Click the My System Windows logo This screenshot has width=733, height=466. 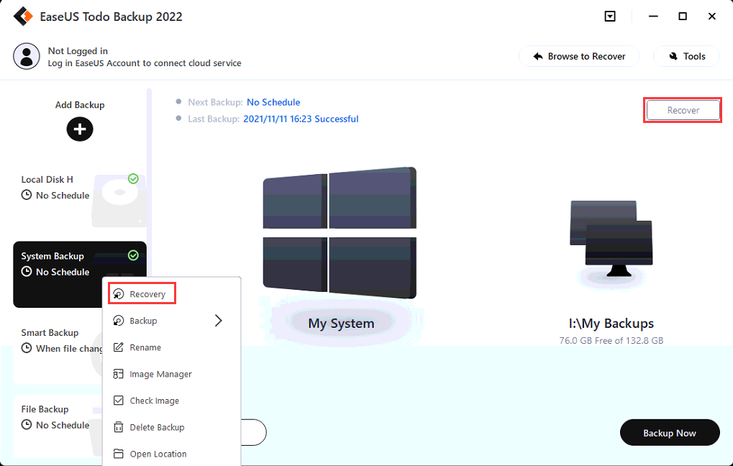340,232
